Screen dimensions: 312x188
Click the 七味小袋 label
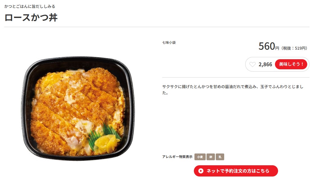(169, 43)
